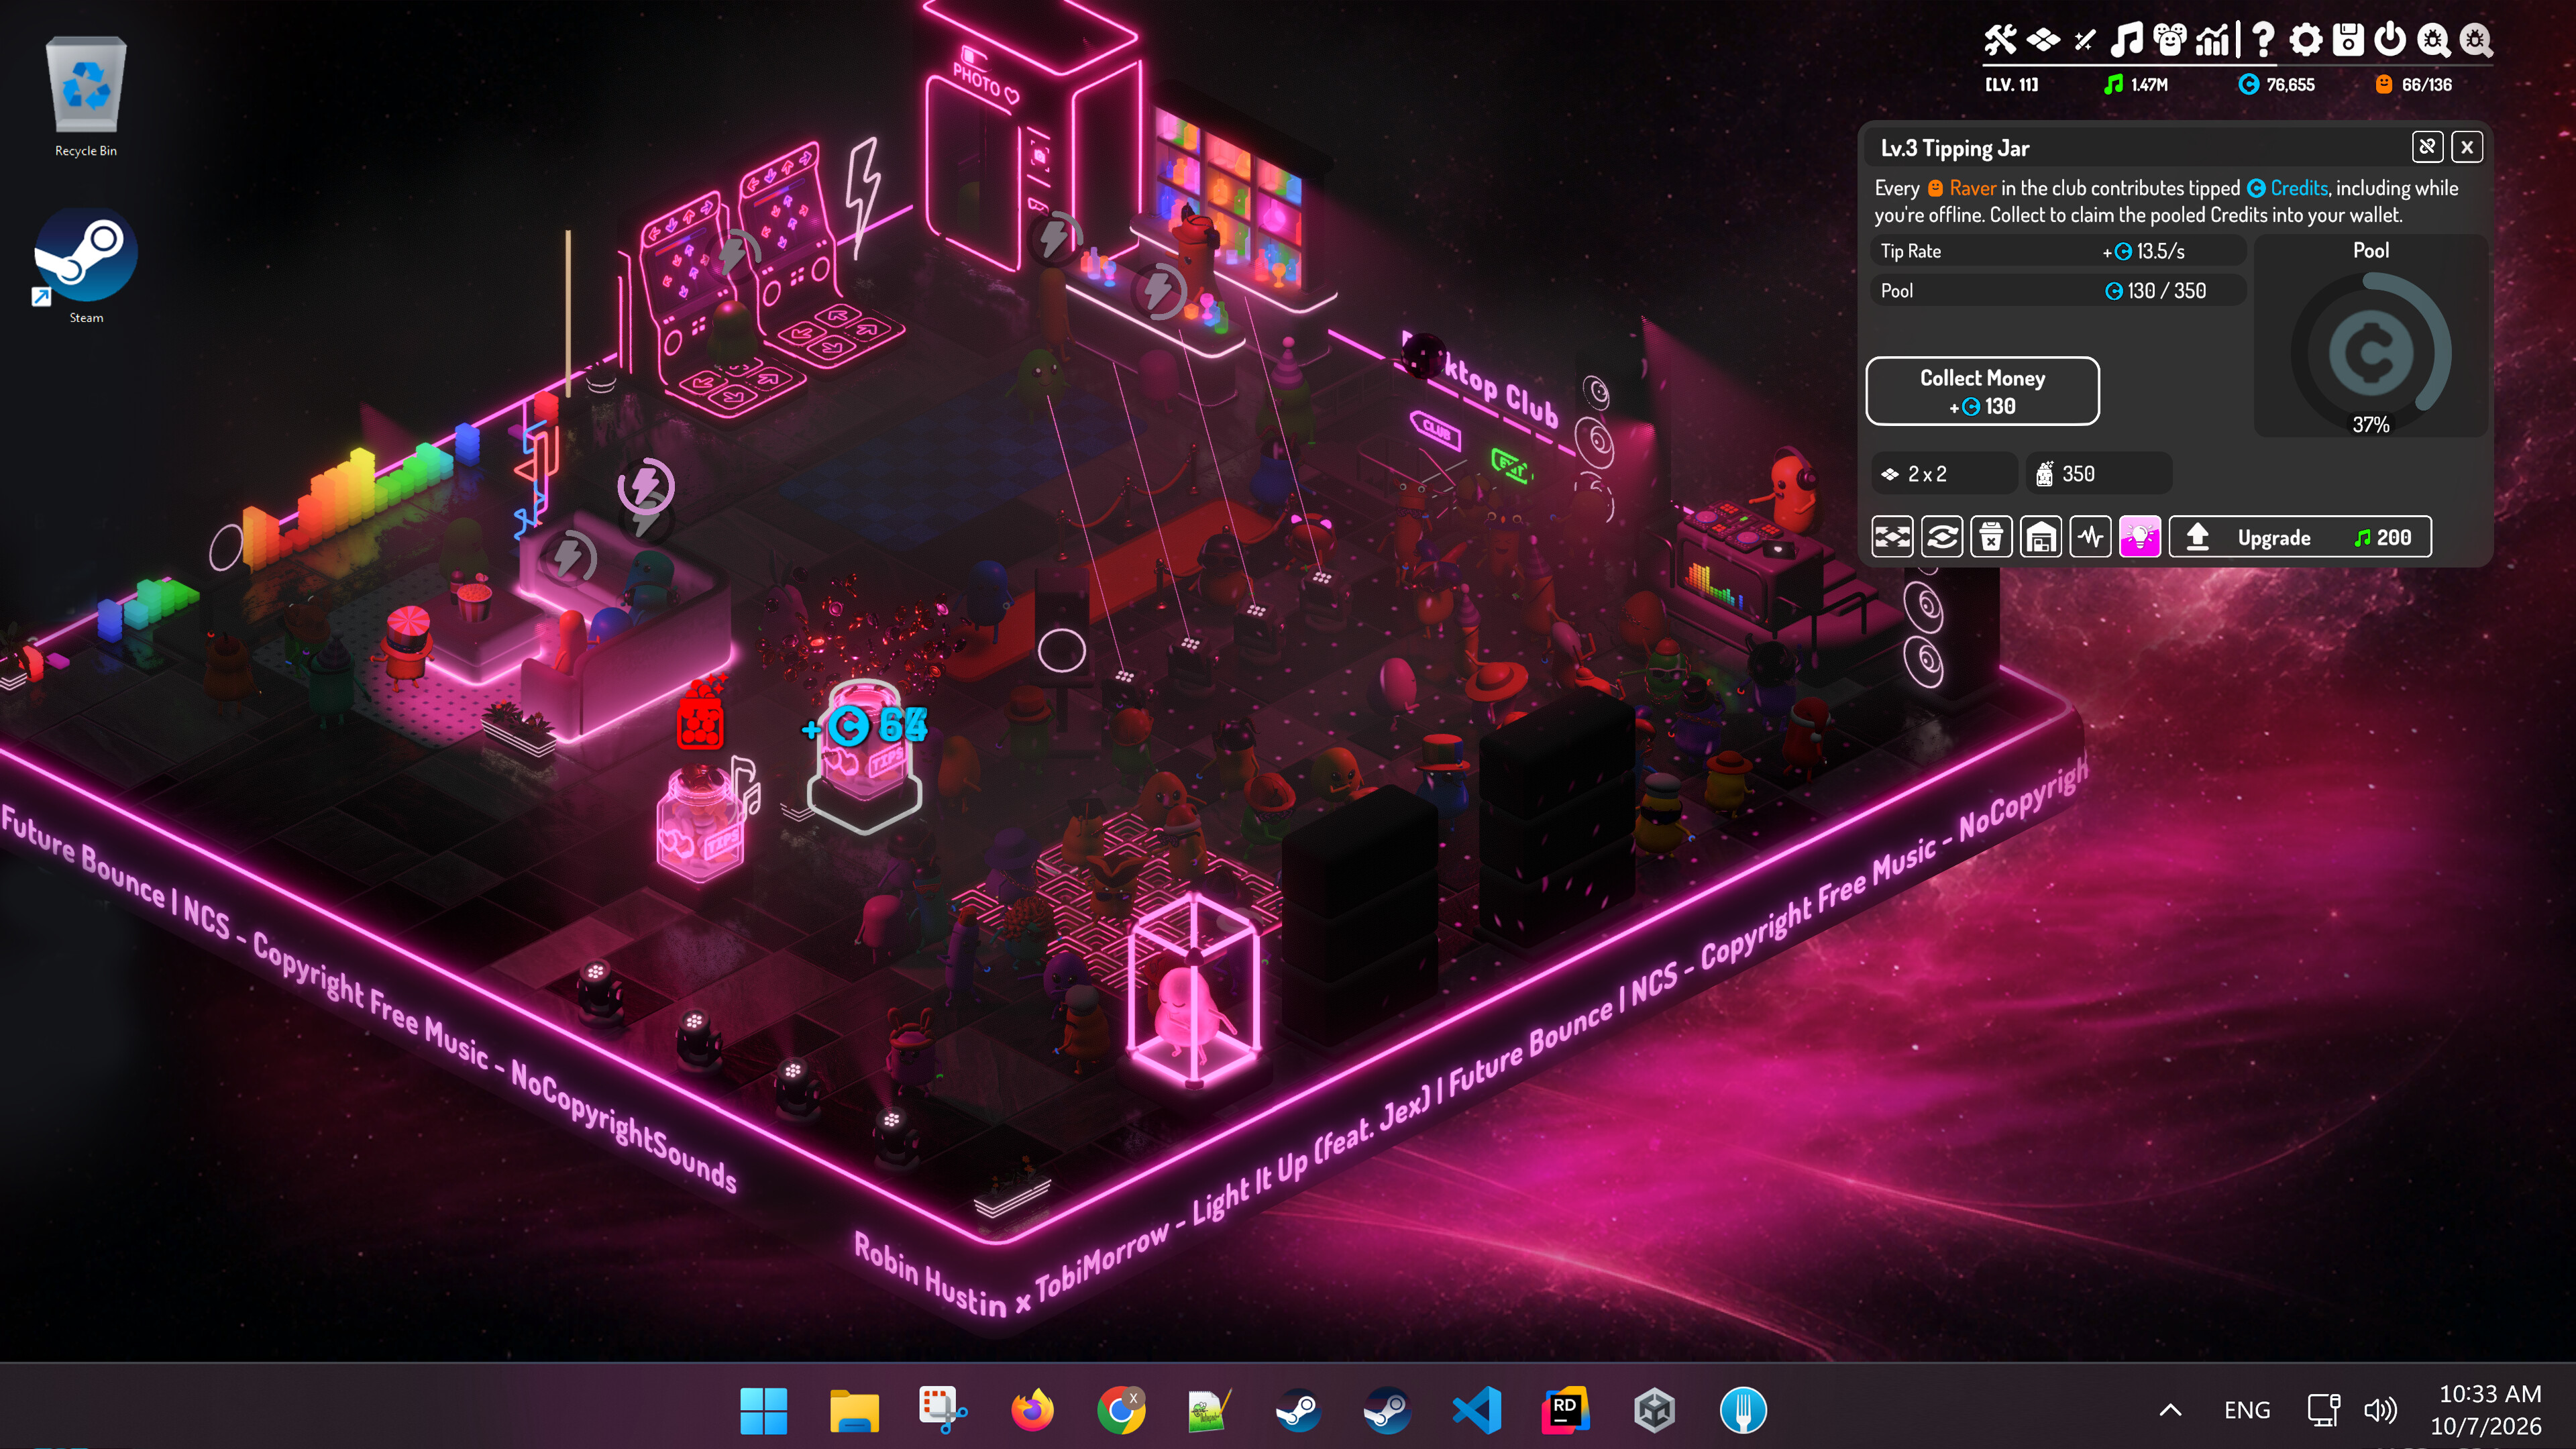Open the build tools (hammer and wrench) menu
This screenshot has width=2576, height=1449.
click(2000, 40)
